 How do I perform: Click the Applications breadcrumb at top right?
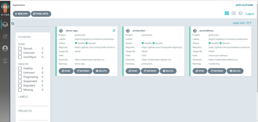(x=244, y=5)
